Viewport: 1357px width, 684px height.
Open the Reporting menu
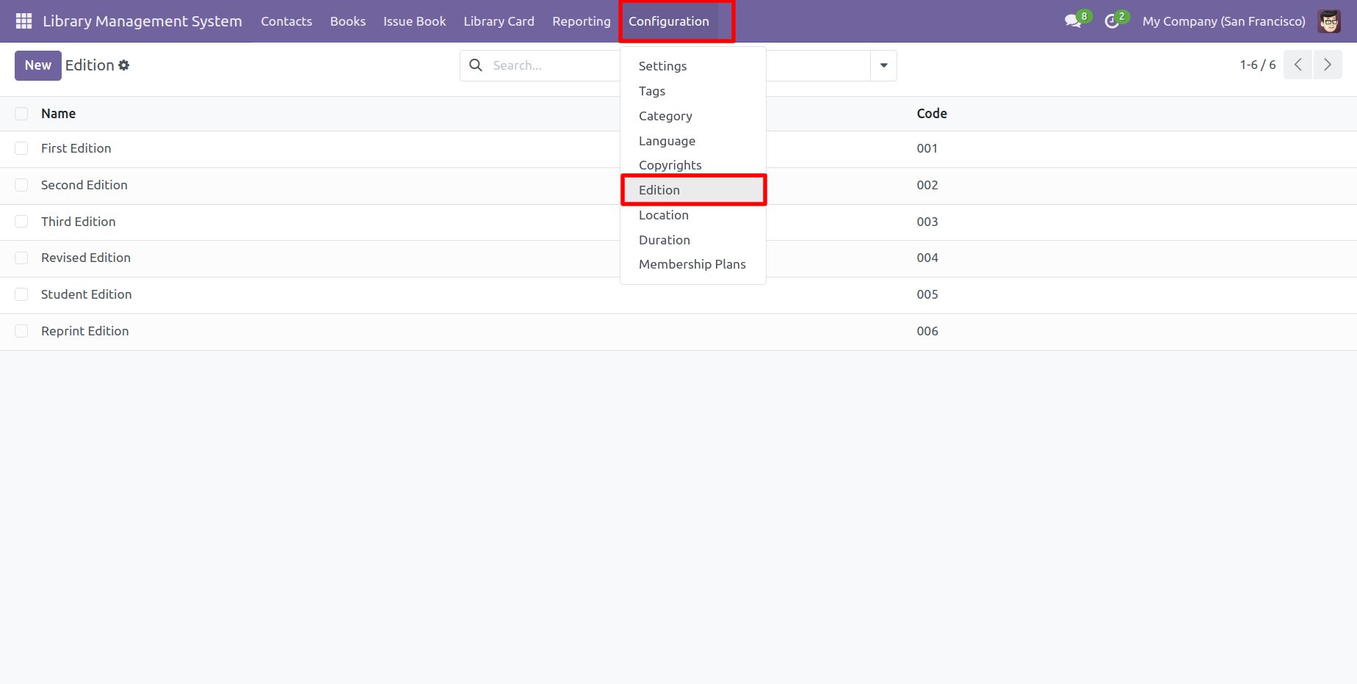581,21
